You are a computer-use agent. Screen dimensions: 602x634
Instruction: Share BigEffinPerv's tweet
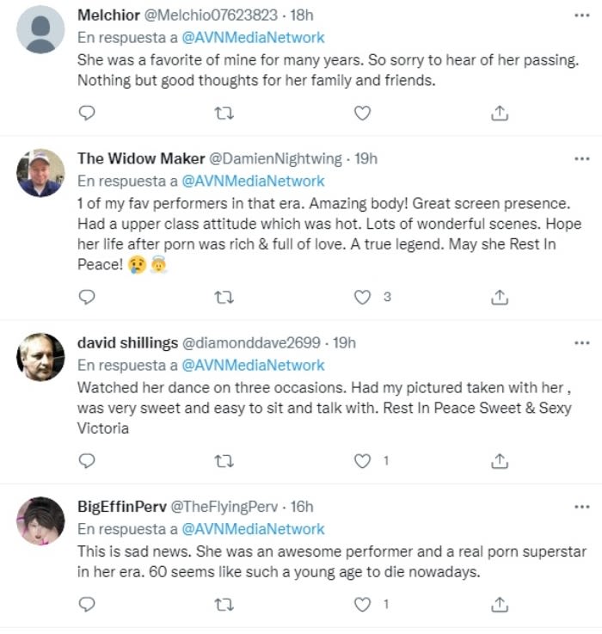(x=500, y=605)
